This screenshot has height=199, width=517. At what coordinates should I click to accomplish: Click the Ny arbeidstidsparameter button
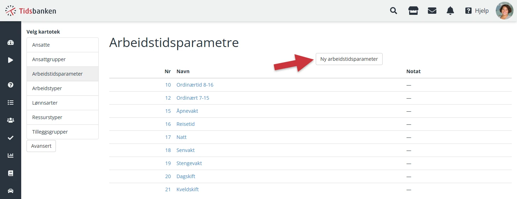point(349,59)
